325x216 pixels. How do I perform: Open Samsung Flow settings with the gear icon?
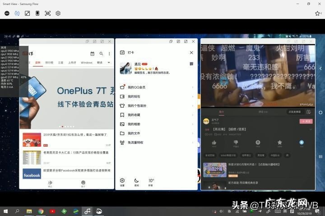tap(58, 13)
